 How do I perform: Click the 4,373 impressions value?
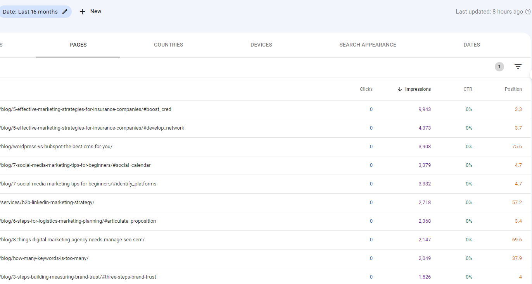pyautogui.click(x=425, y=128)
